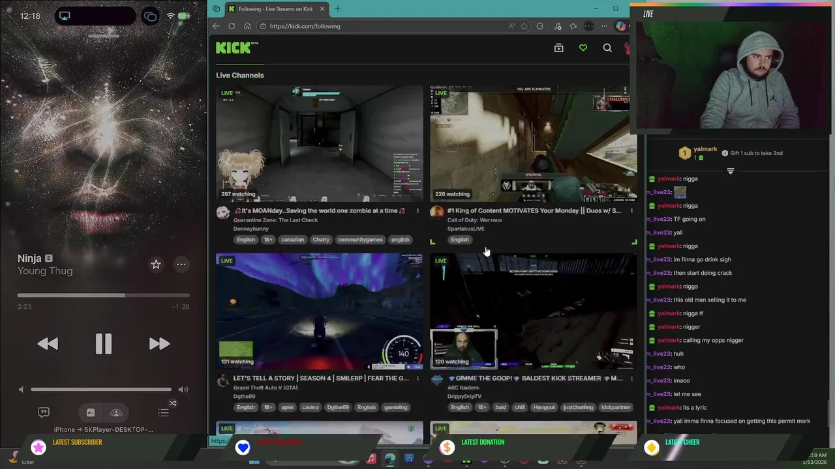Open Call of Duty: Warzone category
The height and width of the screenshot is (469, 835).
(x=474, y=220)
